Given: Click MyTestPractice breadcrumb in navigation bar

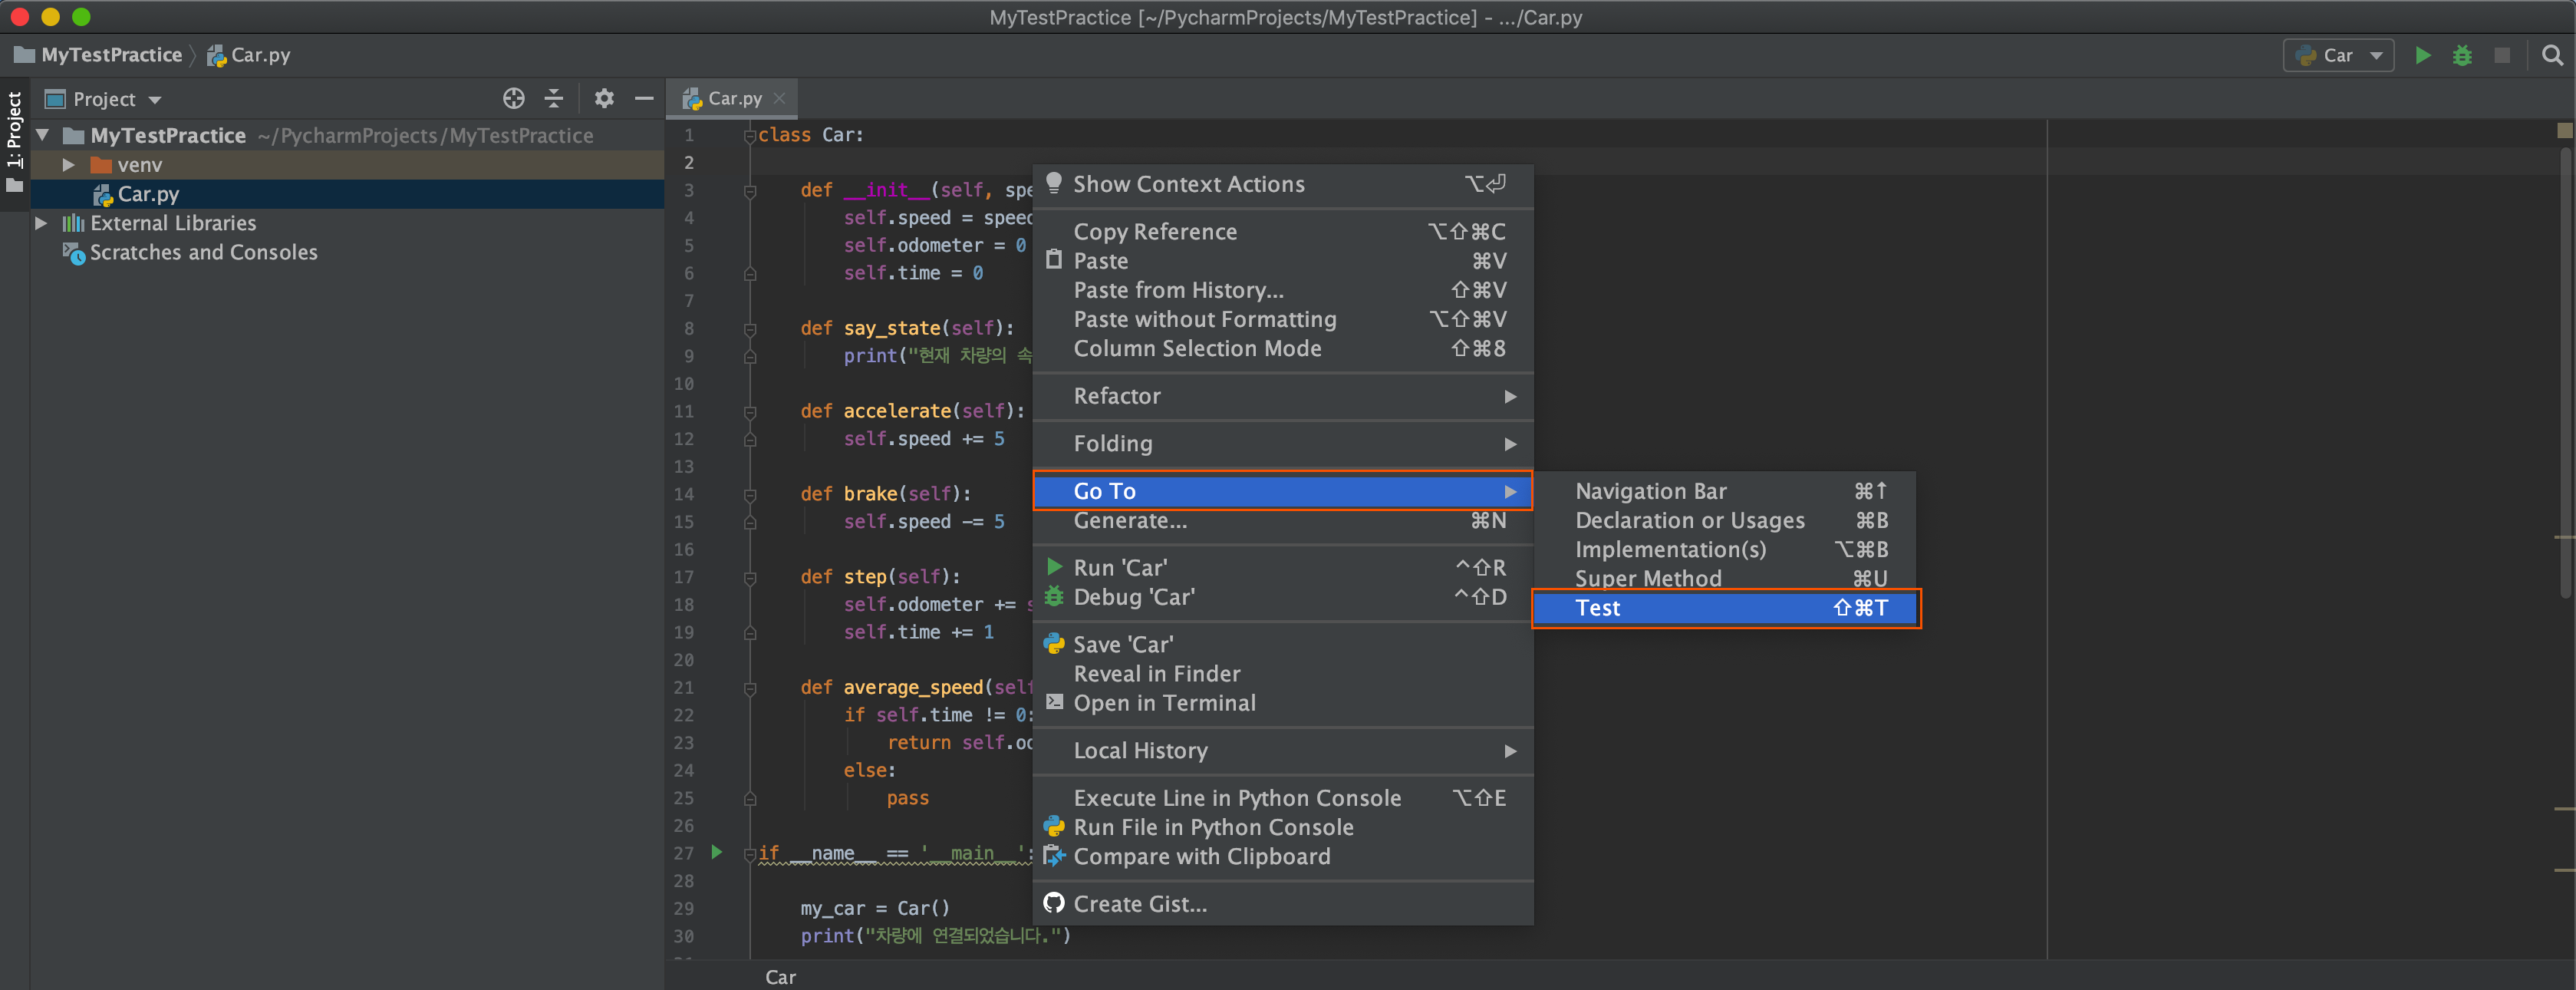Looking at the screenshot, I should click(111, 56).
